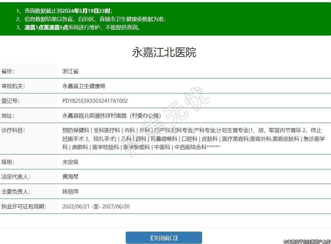
Task: Select the registration number PDY82553X33032417A1002
Action: click(x=95, y=101)
